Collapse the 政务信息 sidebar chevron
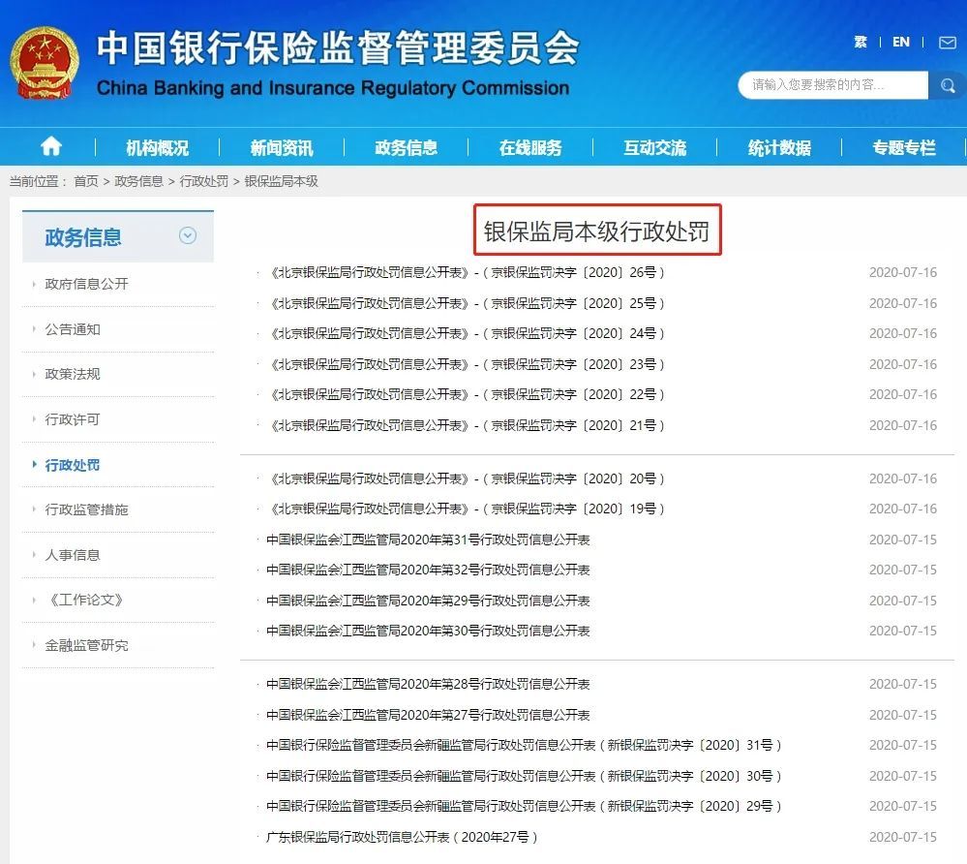Viewport: 967px width, 864px height. point(188,235)
